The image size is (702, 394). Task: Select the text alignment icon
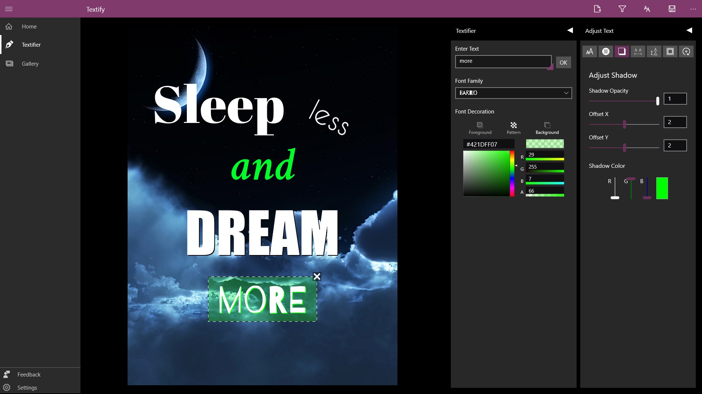point(605,51)
